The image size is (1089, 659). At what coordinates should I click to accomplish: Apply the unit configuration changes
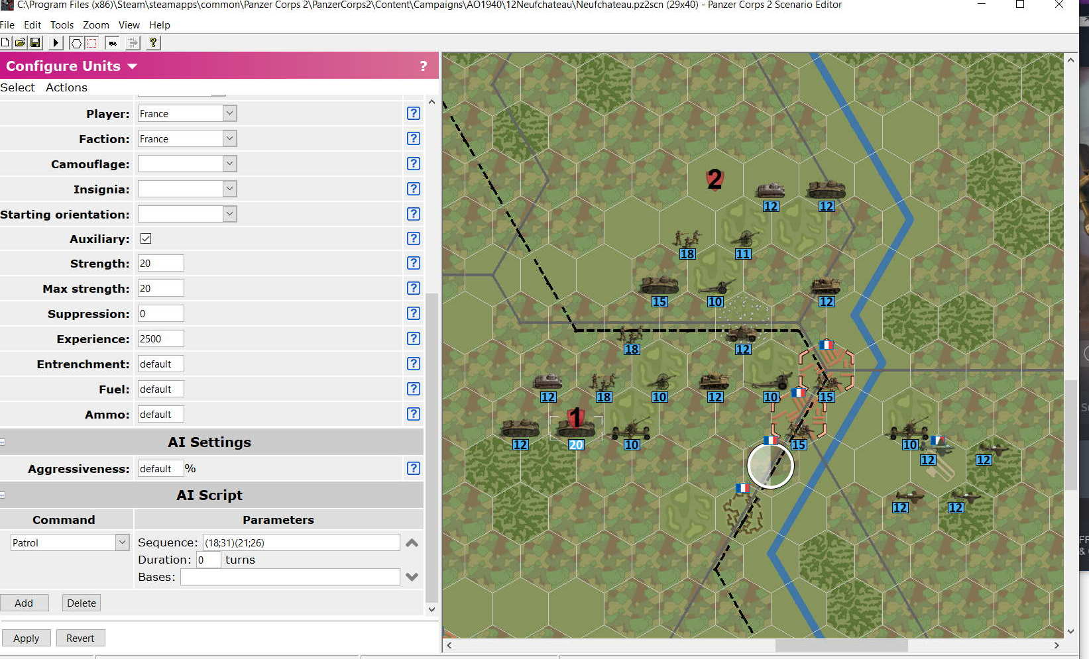(x=26, y=638)
